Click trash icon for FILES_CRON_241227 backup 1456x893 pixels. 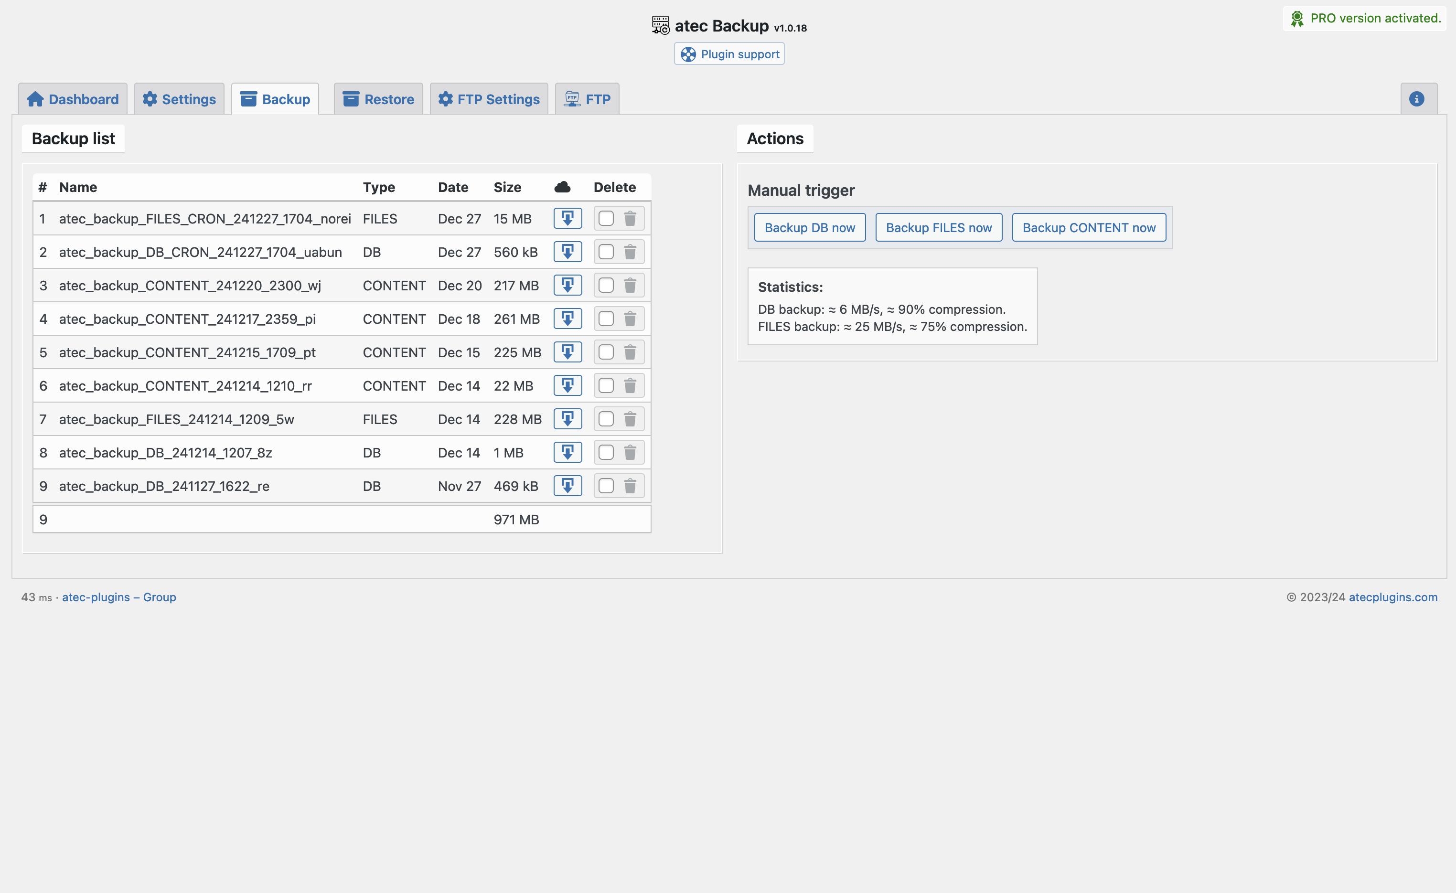coord(630,219)
